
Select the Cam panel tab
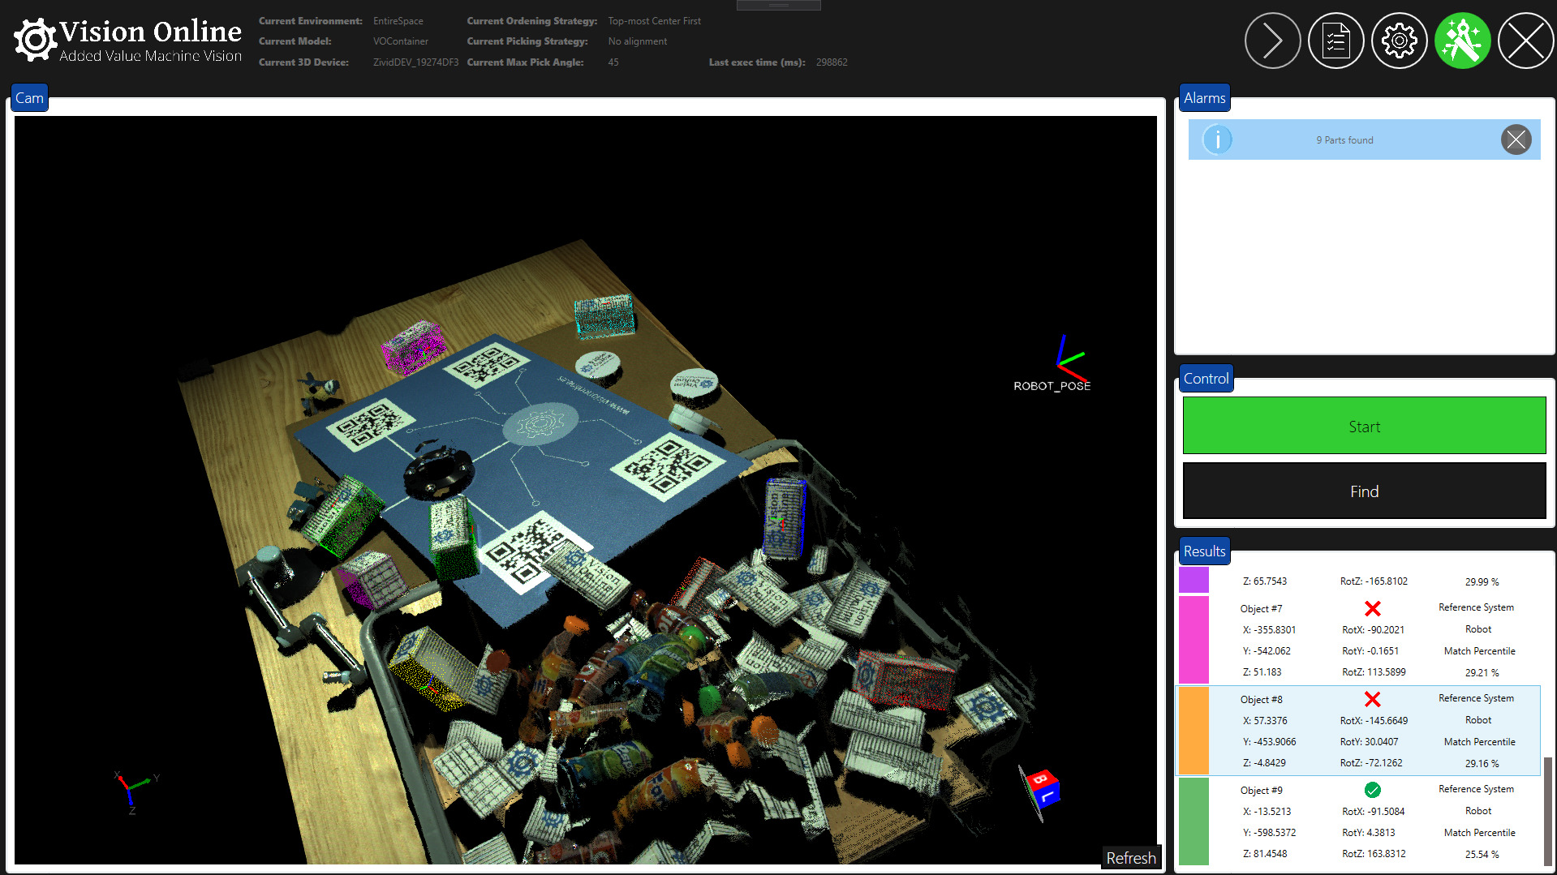tap(29, 98)
